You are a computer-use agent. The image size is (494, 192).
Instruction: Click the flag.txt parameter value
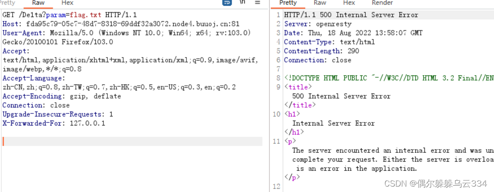86,15
